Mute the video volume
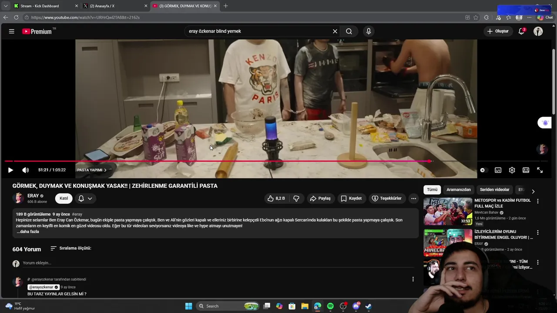The image size is (557, 313). pos(26,170)
